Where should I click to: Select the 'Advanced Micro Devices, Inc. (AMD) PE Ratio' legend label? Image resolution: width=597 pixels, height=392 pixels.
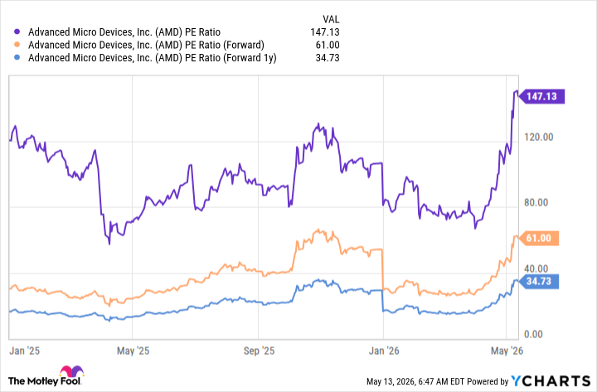[124, 32]
